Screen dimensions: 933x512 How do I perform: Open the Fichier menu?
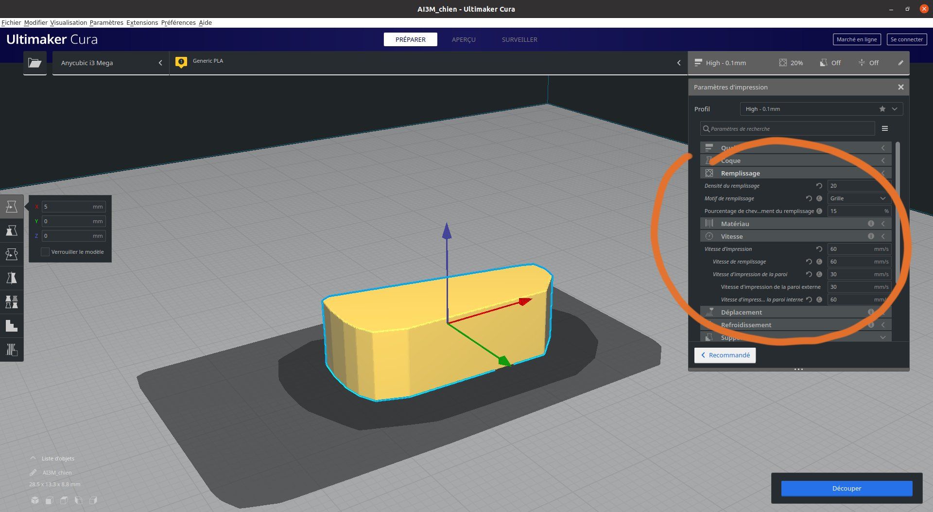coord(11,22)
